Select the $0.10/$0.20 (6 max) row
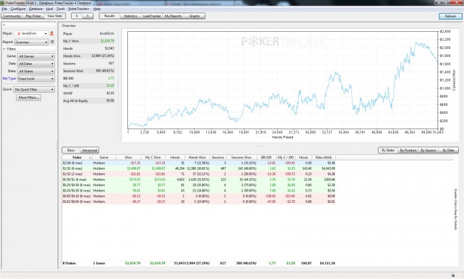 click(199, 191)
